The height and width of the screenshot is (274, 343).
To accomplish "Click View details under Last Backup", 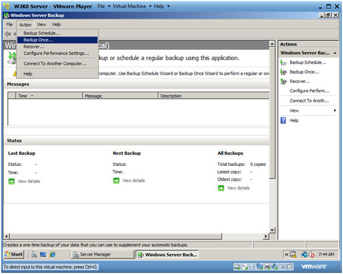I will [29, 181].
